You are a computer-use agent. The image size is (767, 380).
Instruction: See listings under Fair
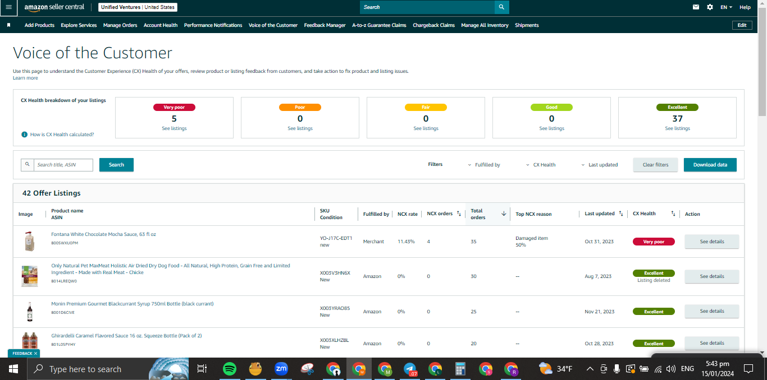pyautogui.click(x=426, y=128)
